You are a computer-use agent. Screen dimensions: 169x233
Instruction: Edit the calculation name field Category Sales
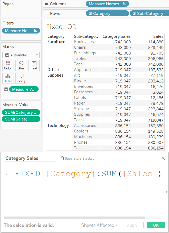click(x=30, y=158)
